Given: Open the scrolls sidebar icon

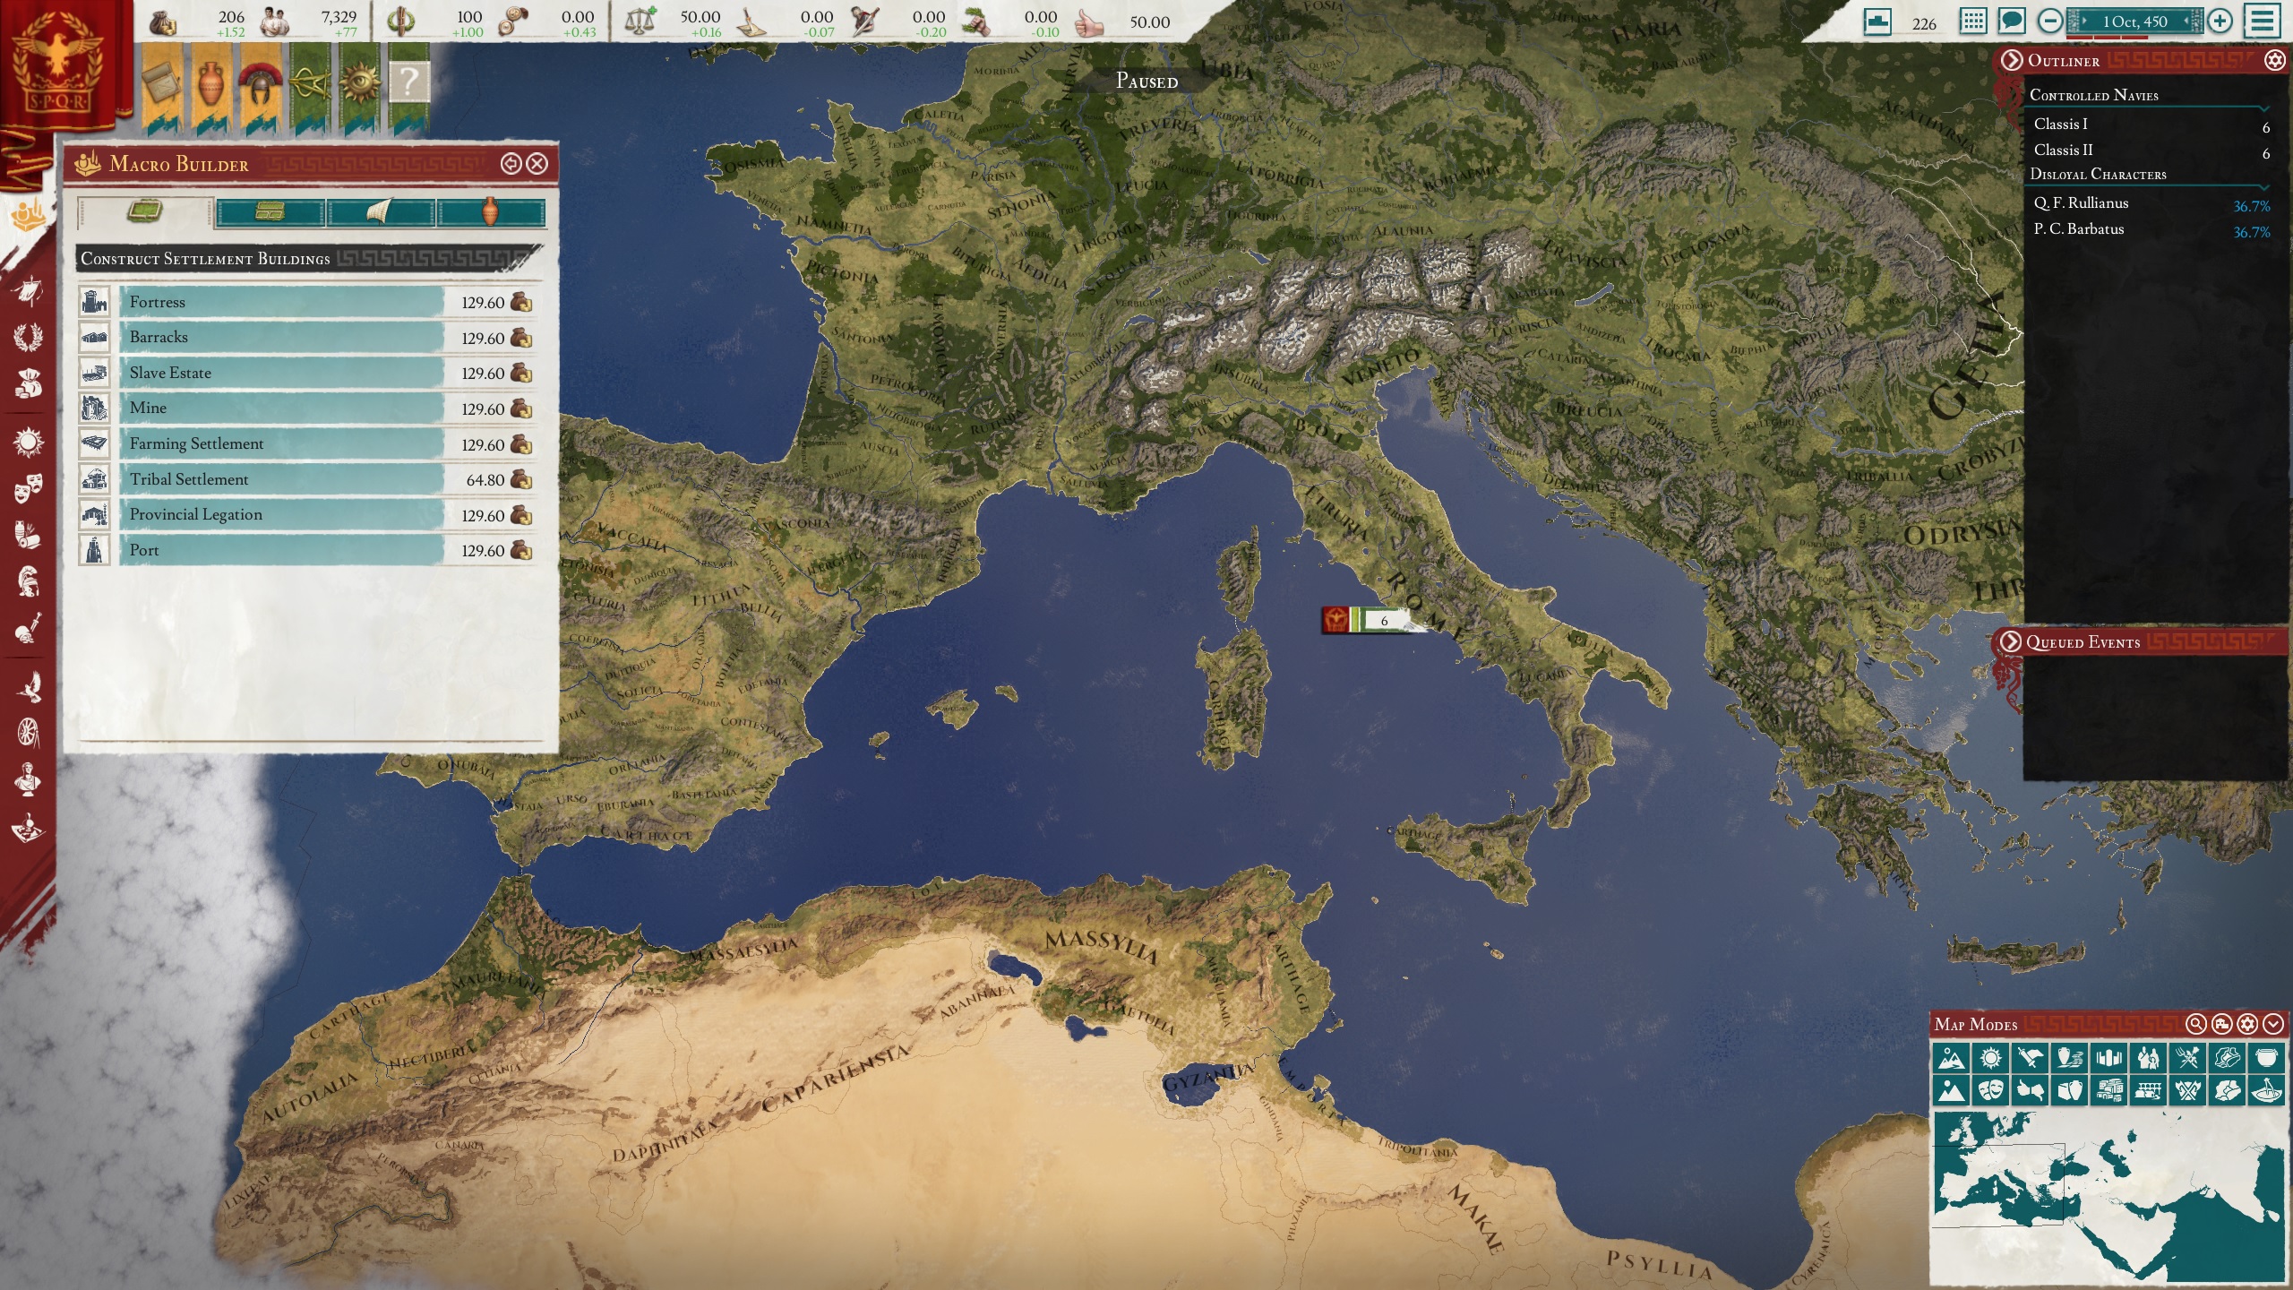Looking at the screenshot, I should tap(29, 535).
